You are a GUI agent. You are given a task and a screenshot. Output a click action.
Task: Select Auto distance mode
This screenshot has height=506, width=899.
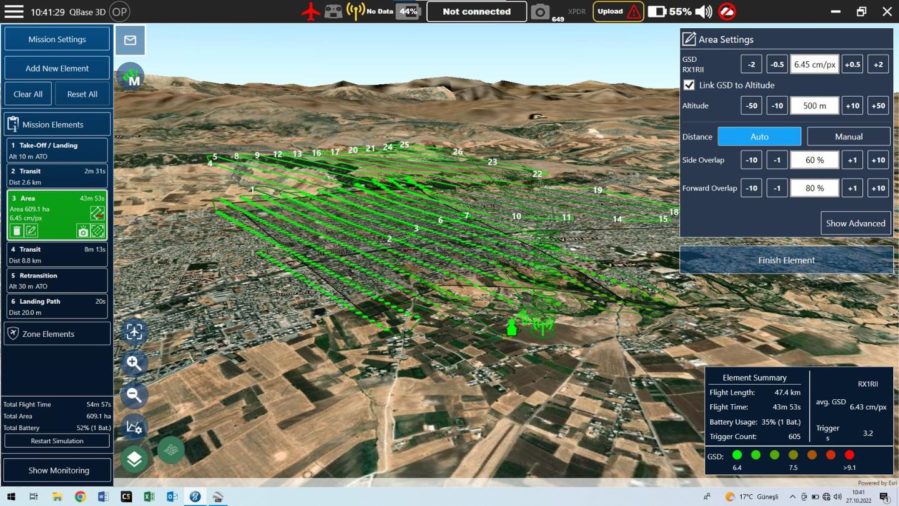[x=759, y=136]
